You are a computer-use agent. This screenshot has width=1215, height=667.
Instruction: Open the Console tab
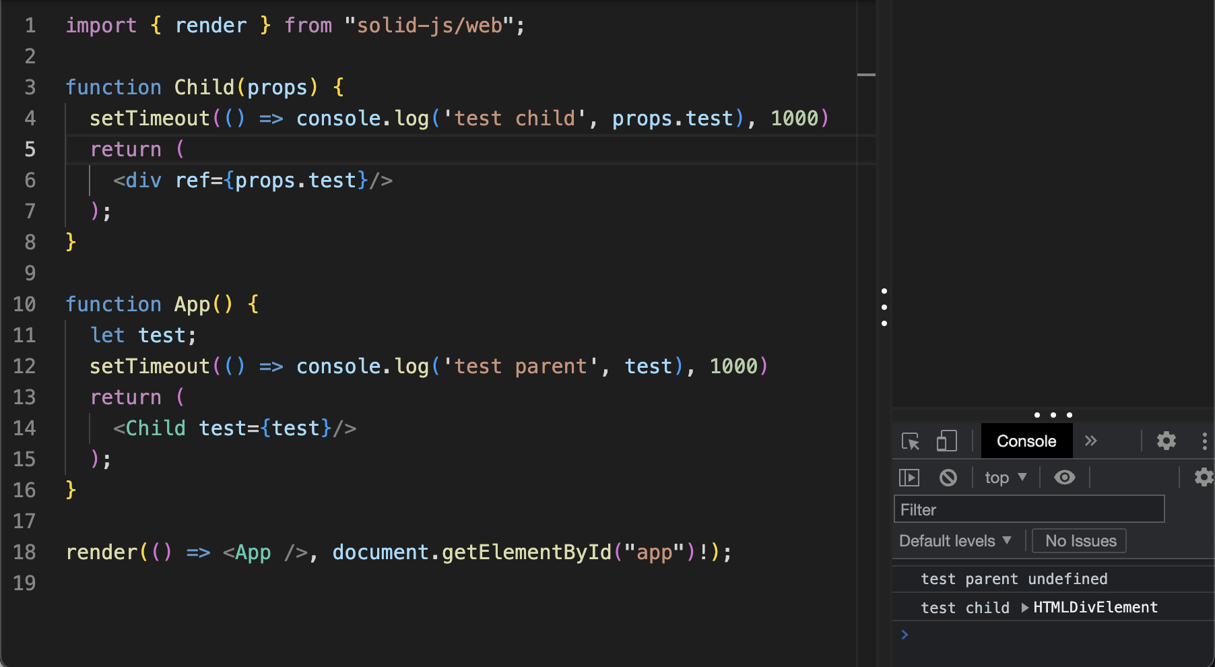(x=1026, y=441)
